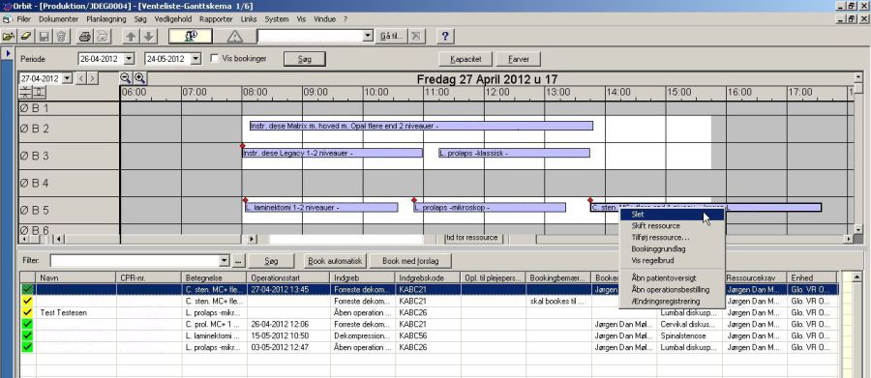Viewport: 871px width, 378px height.
Task: Click the blue question mark help icon
Action: coord(445,37)
